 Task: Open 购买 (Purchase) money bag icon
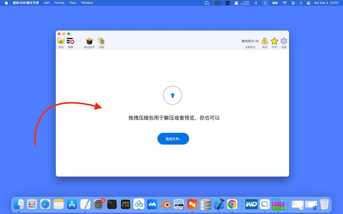[265, 41]
